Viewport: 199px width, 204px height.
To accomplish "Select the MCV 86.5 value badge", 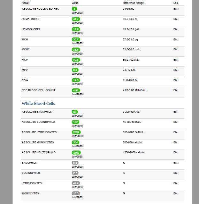I will pyautogui.click(x=76, y=60).
